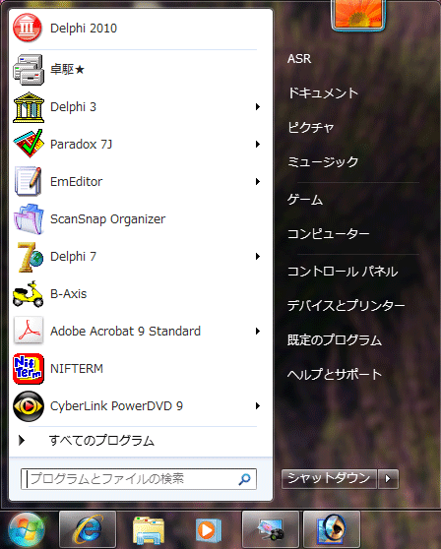Select ドキュメント in the right pane
441x549 pixels.
(323, 93)
